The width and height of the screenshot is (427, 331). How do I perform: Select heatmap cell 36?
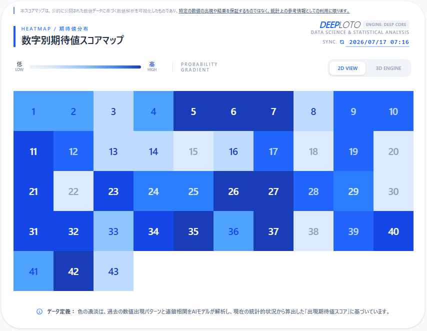pyautogui.click(x=233, y=231)
